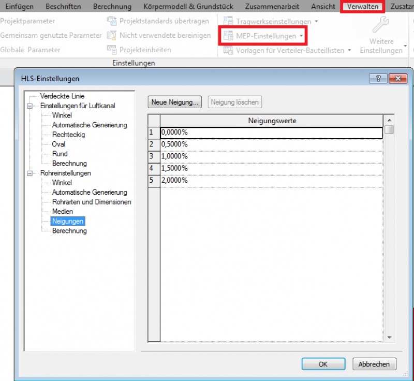
Task: Click the Weitere Einstellungen wrench icon
Action: pyautogui.click(x=381, y=24)
